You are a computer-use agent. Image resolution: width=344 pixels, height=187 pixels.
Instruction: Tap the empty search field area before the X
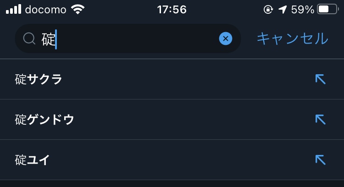(x=138, y=39)
